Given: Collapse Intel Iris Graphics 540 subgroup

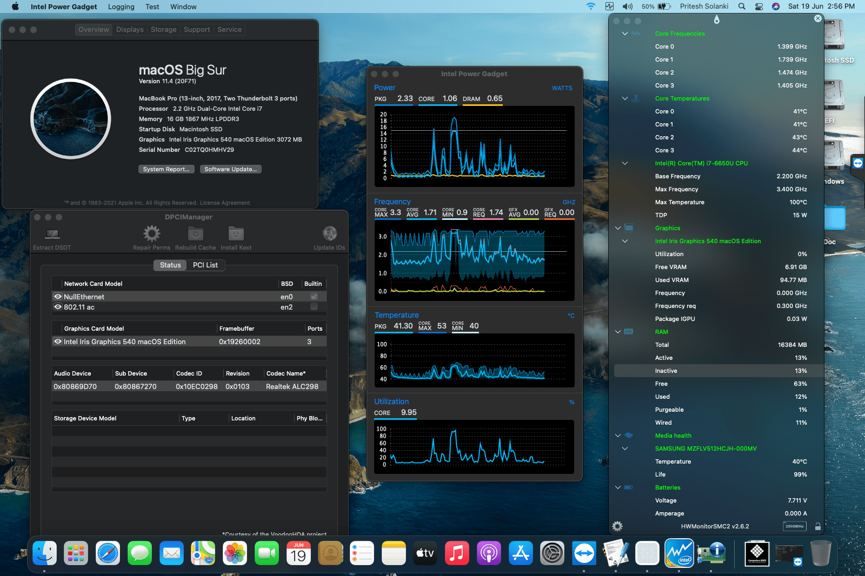Looking at the screenshot, I should 625,241.
